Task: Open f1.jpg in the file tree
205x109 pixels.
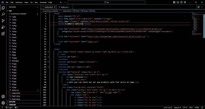Action: 14,64
